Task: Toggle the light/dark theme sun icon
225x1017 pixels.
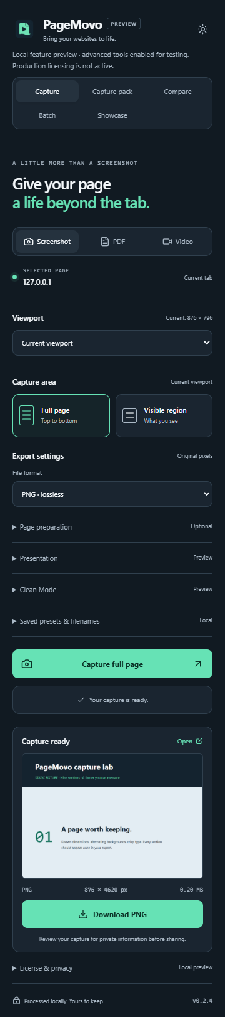Action: [202, 29]
